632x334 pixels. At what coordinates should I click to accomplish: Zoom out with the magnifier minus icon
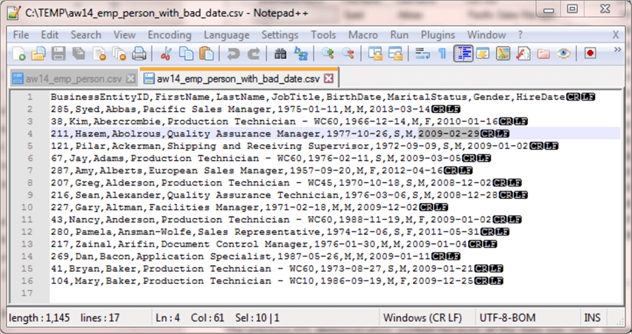point(348,53)
